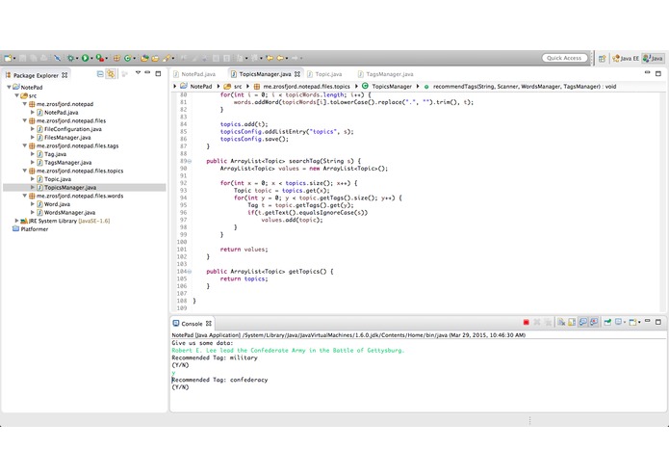Click the recommendTags method breadcrumb segment

[x=520, y=86]
